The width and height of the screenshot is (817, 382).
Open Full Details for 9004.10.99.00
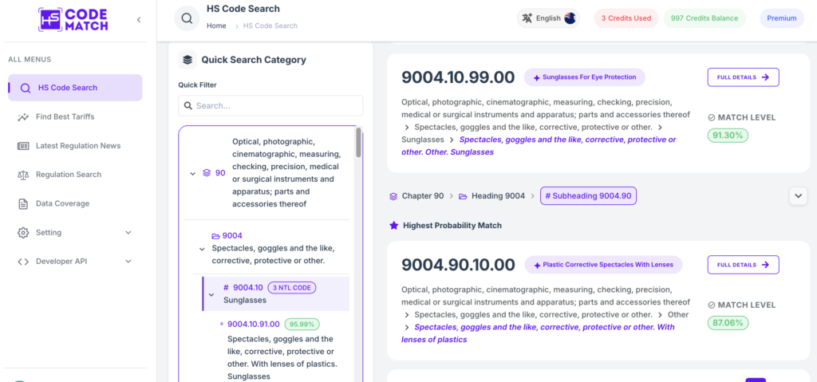743,77
